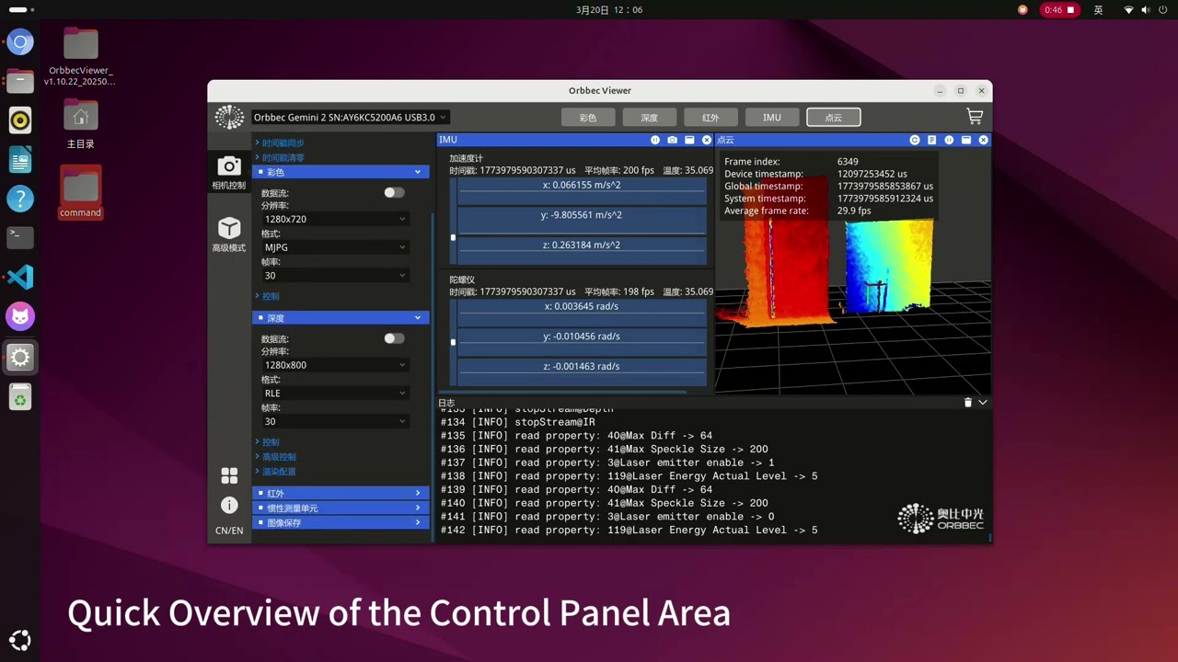Switch to 高级模式 advanced mode cube icon
The height and width of the screenshot is (662, 1178).
(229, 234)
